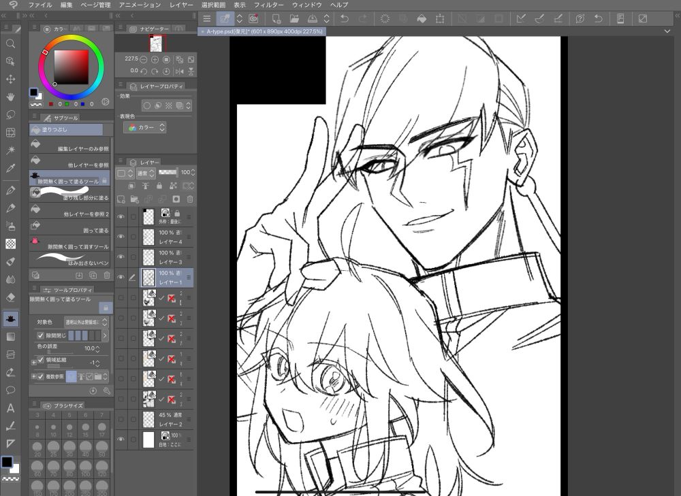
Task: Select the Balloon tool
Action: 11,390
